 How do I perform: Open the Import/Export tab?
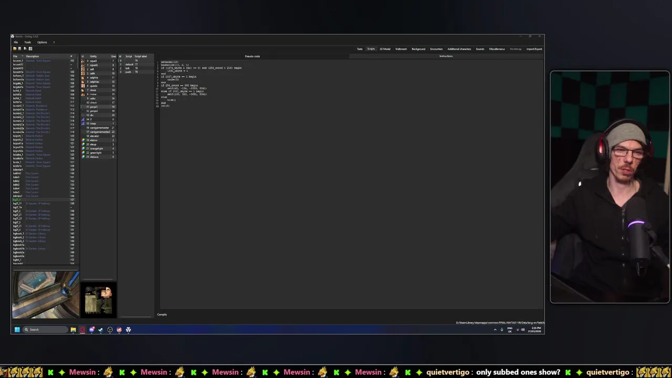[x=534, y=49]
